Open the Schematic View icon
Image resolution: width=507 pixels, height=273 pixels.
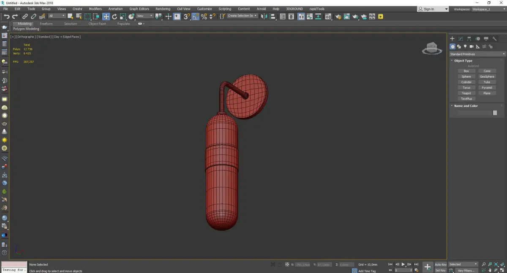point(318,16)
